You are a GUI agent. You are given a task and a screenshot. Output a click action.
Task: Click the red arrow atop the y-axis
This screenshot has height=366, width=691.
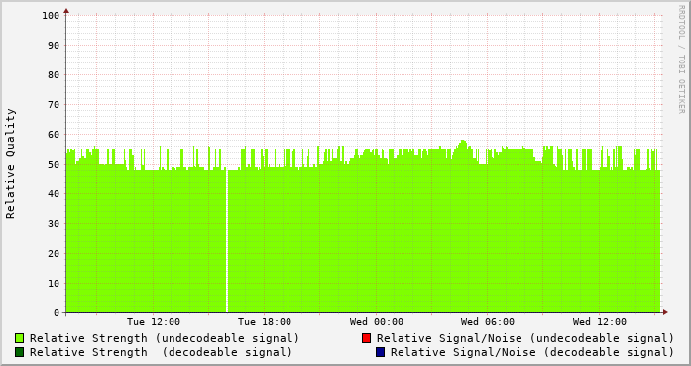(66, 11)
